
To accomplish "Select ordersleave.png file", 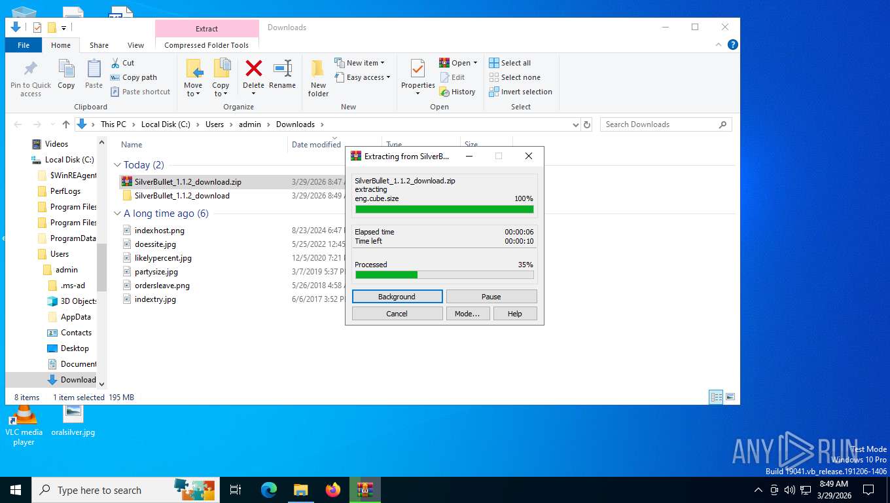I will coord(162,286).
